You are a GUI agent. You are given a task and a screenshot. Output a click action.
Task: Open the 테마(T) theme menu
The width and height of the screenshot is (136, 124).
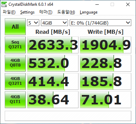[46, 12]
